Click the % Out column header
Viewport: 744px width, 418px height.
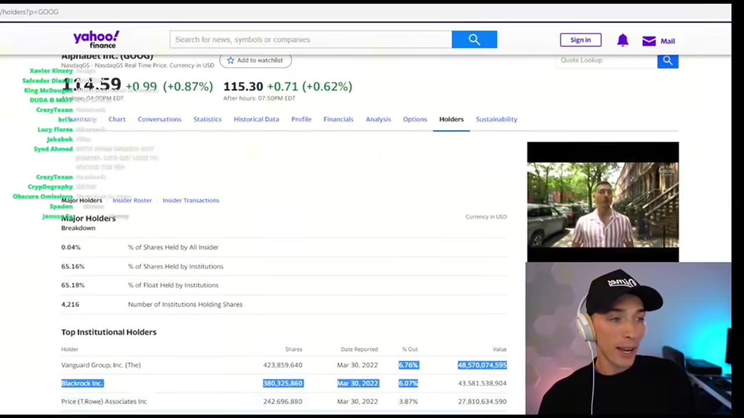[410, 349]
